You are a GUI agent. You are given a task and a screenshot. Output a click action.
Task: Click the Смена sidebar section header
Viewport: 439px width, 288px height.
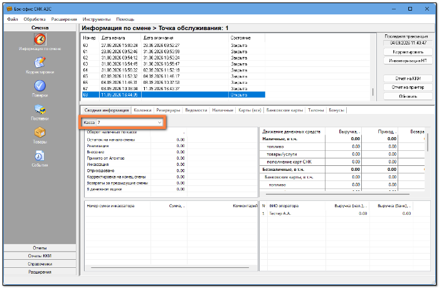click(x=40, y=28)
